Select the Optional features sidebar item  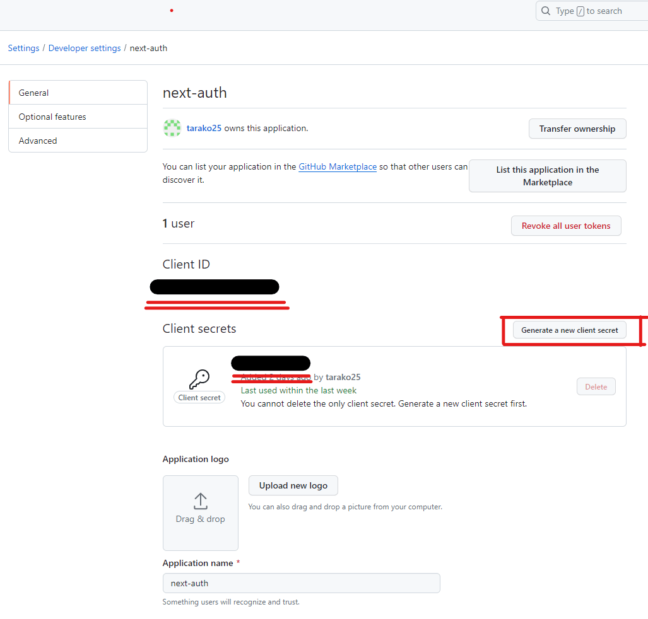click(x=78, y=117)
